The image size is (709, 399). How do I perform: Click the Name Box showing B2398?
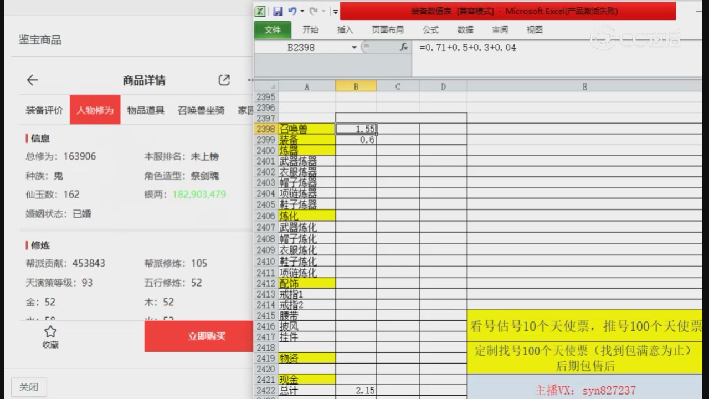click(302, 48)
